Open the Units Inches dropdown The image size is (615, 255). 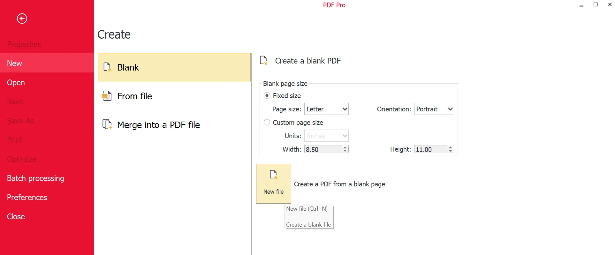pyautogui.click(x=326, y=136)
